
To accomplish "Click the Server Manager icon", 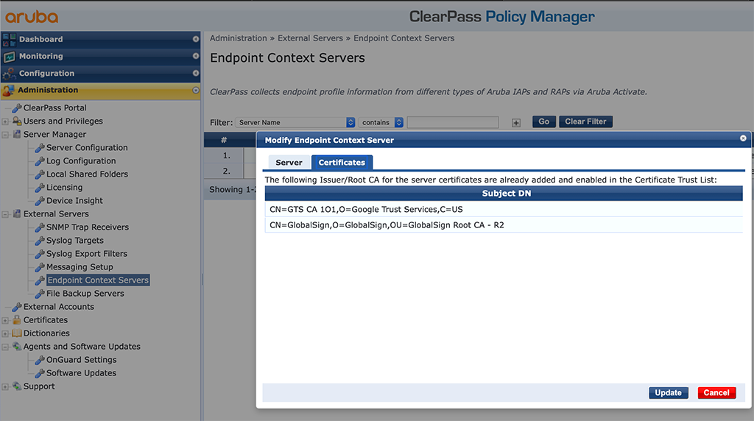I will click(17, 134).
